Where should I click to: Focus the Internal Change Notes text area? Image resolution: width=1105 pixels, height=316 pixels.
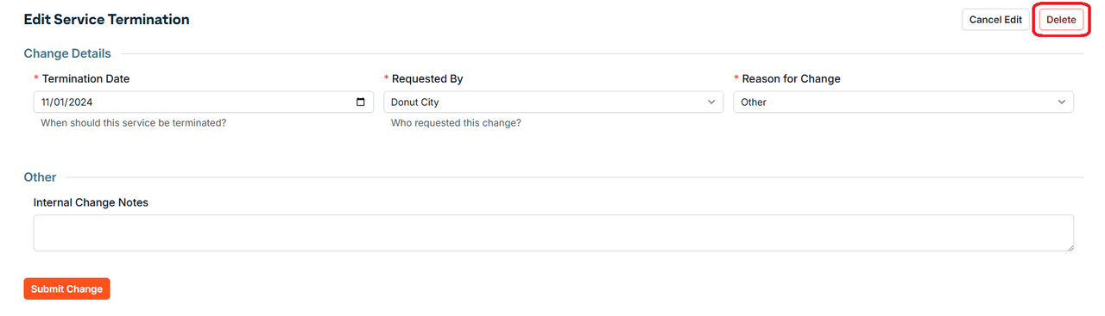click(553, 233)
